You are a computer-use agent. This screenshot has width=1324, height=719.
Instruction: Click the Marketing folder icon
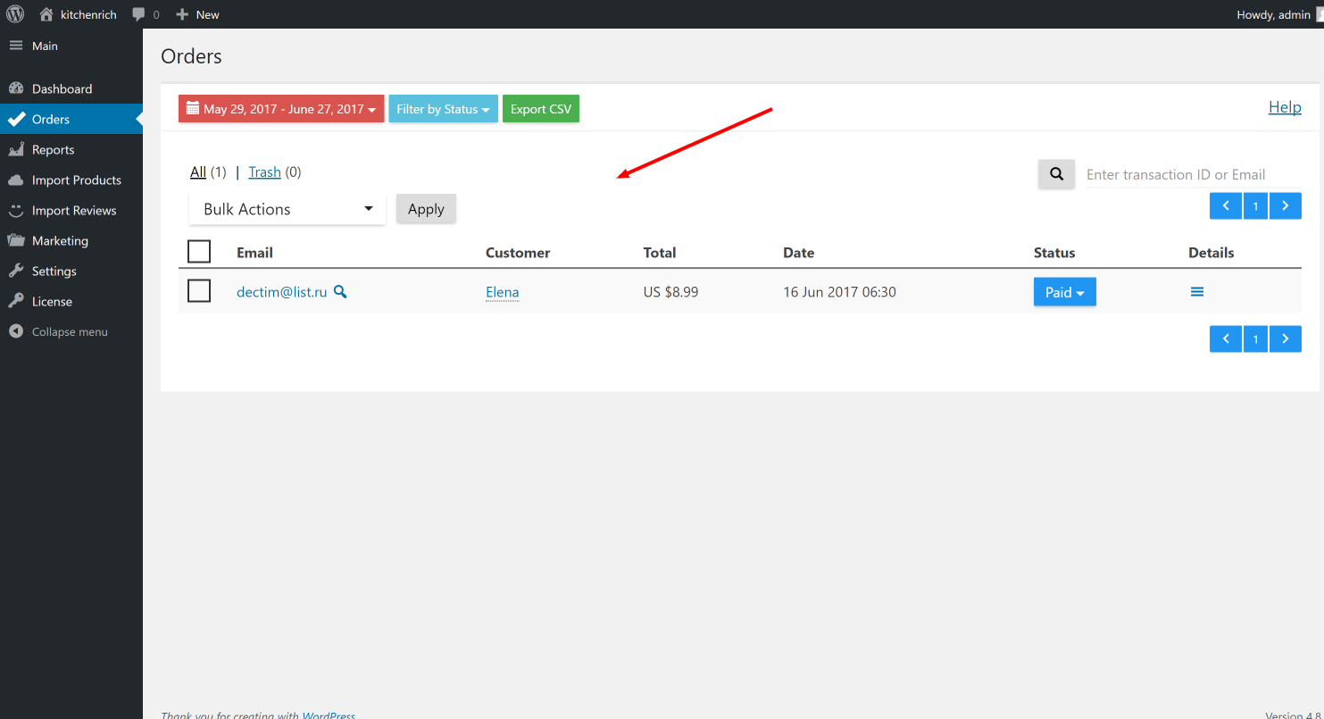[x=16, y=240]
